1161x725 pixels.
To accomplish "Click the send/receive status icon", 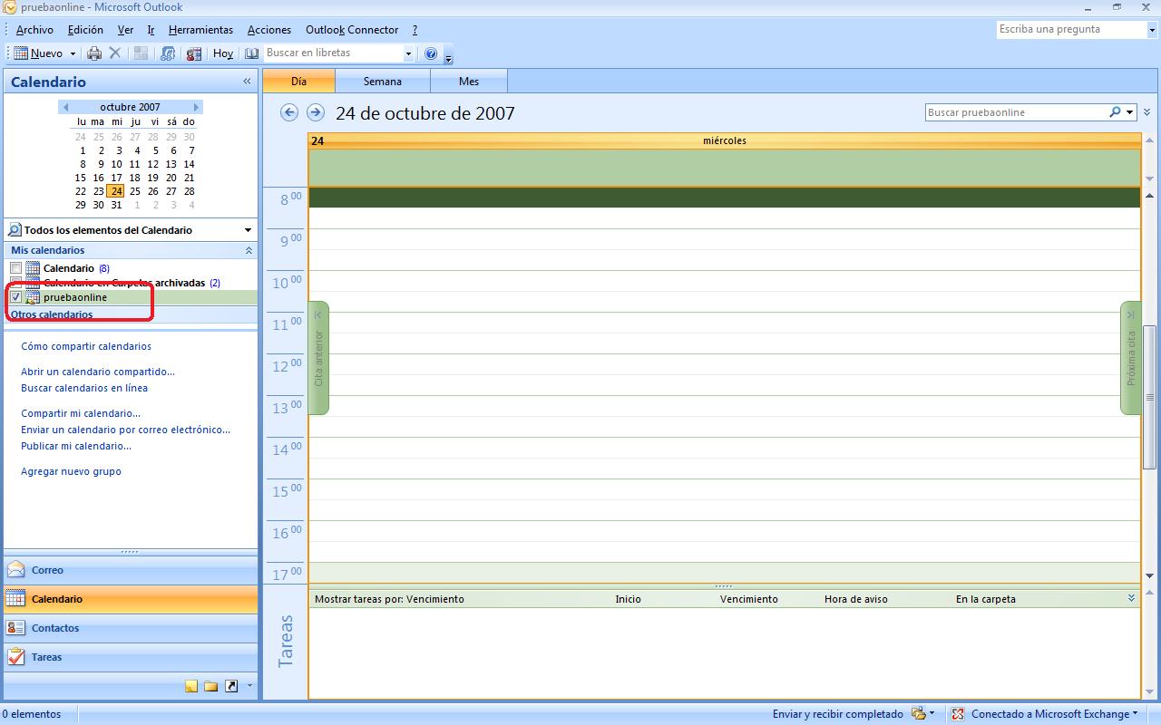I will (x=919, y=714).
